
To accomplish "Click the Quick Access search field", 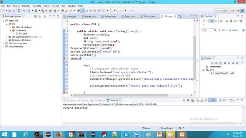I will click(x=220, y=11).
